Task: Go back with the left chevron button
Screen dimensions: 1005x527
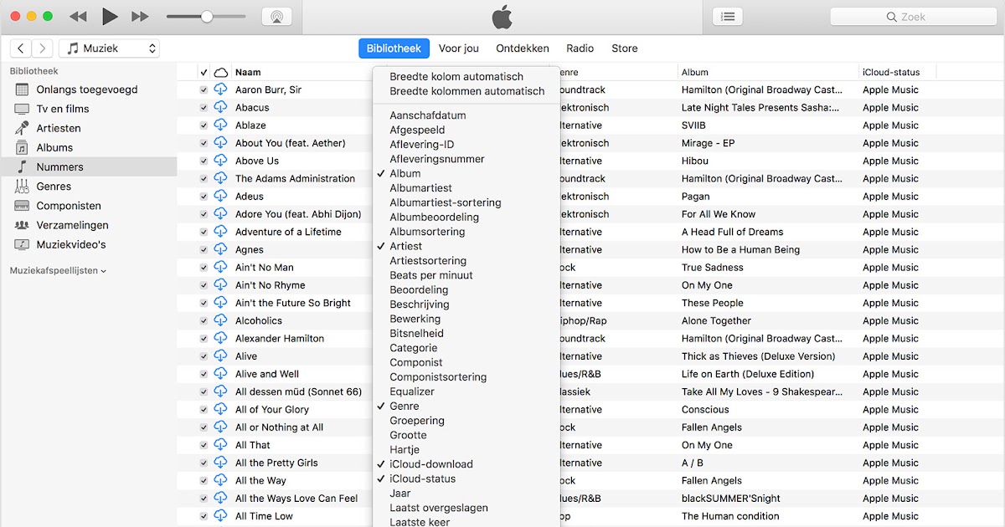Action: pos(21,49)
